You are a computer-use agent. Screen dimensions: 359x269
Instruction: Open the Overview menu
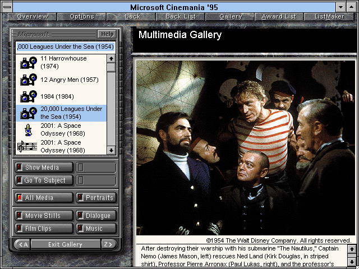33,17
